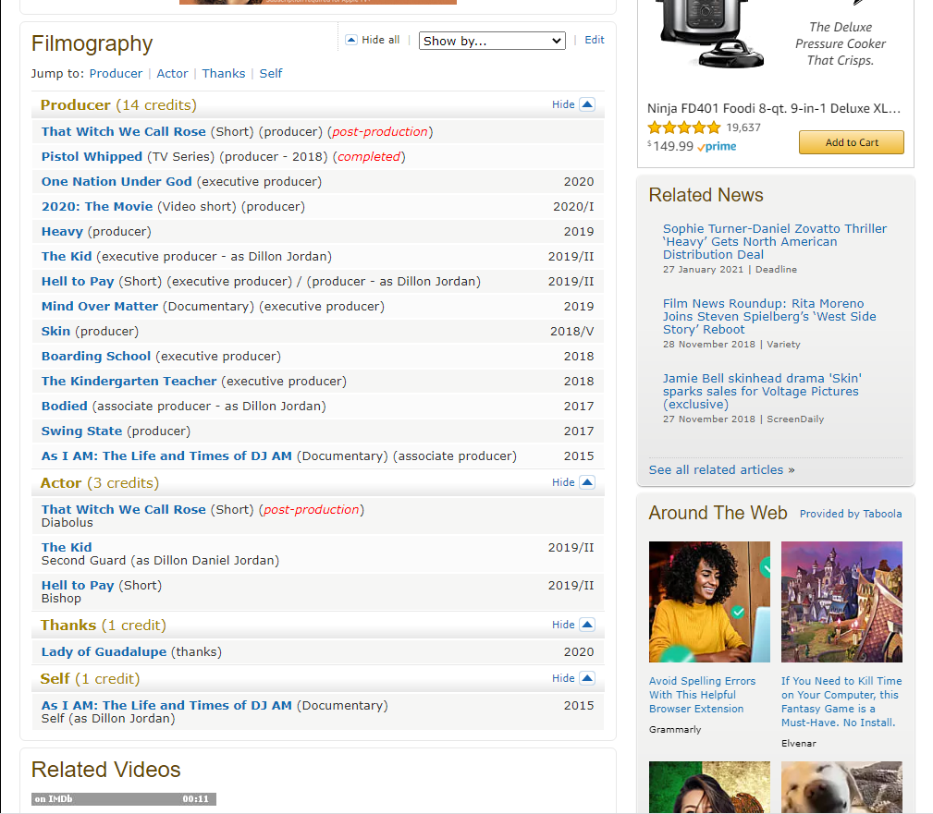This screenshot has width=933, height=814.
Task: Open Pistol Whipped TV series page
Action: pos(92,156)
